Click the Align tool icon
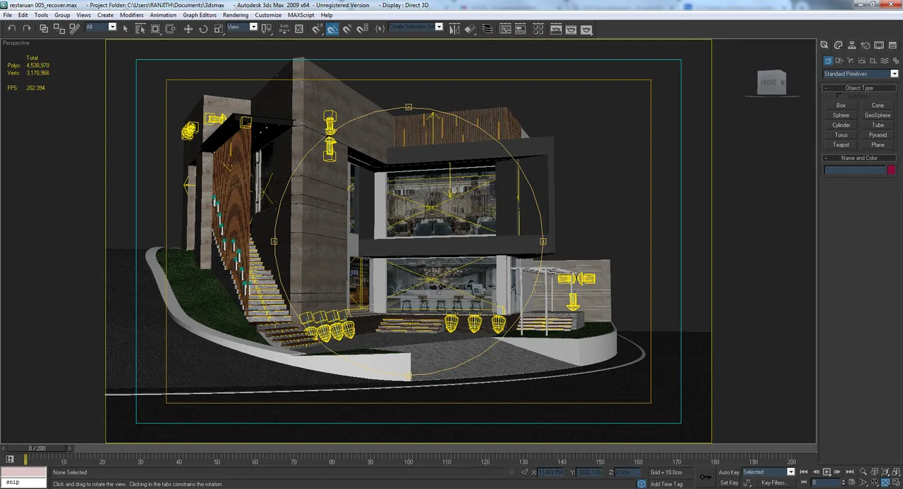 point(469,28)
